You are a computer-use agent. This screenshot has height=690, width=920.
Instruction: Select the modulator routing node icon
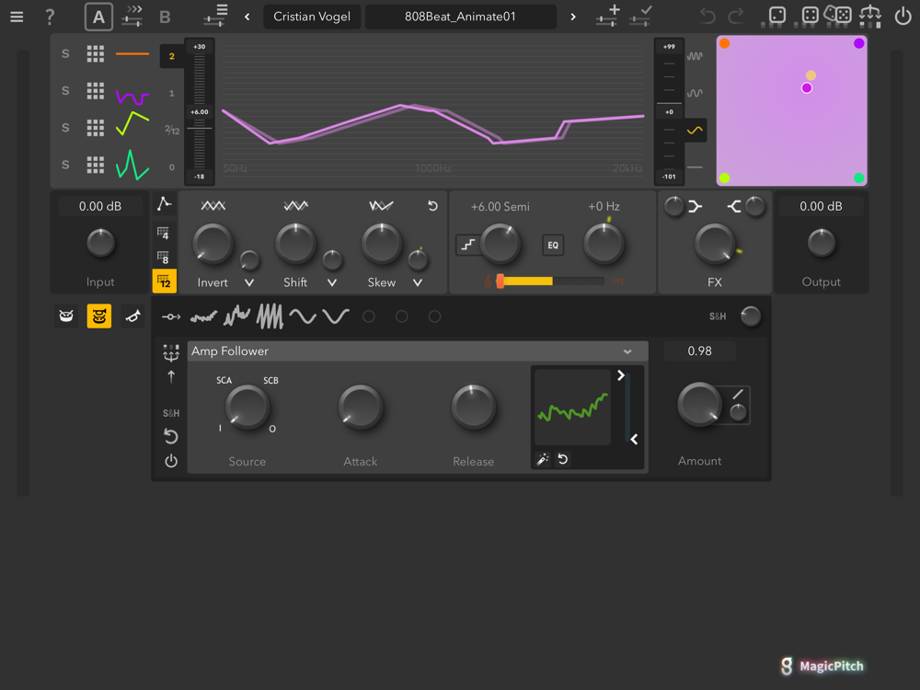point(171,316)
